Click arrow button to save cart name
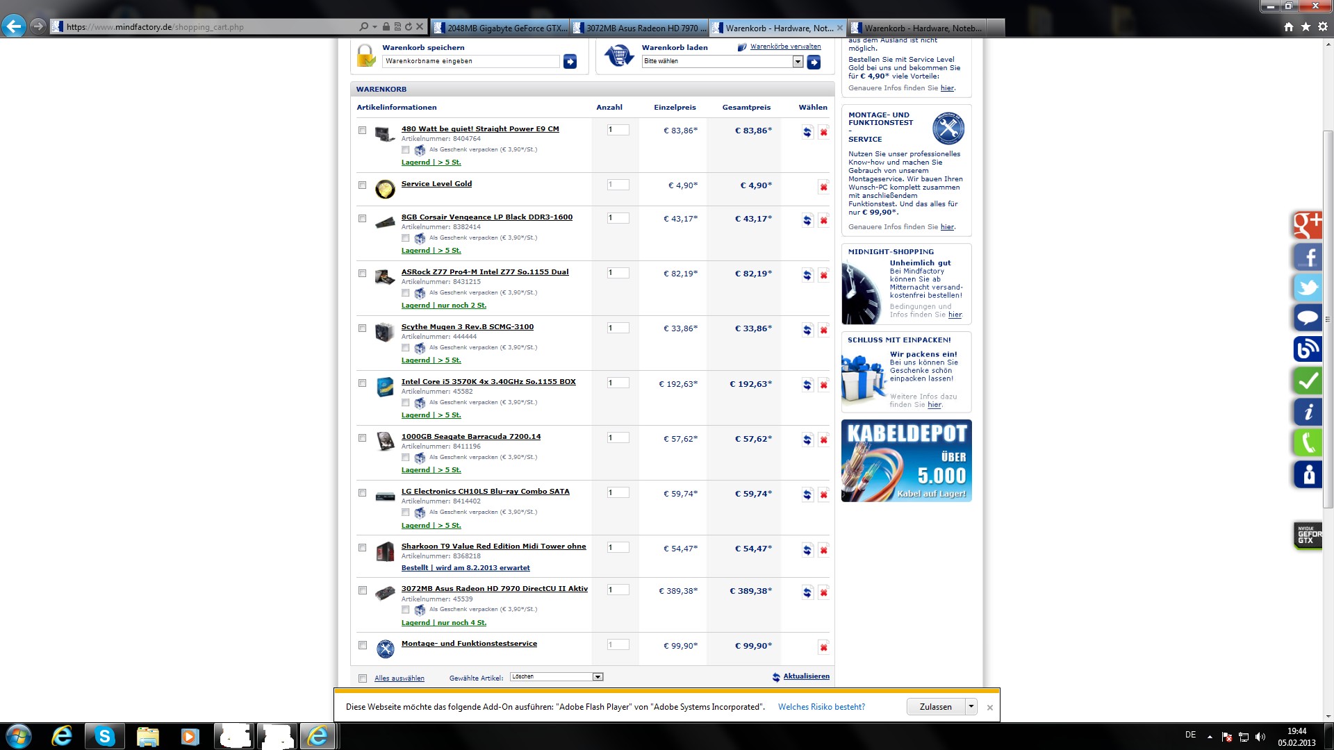Viewport: 1334px width, 750px height. 570,62
